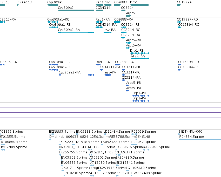
Task: Click the CG9883-PA protein
Action: click(118, 64)
